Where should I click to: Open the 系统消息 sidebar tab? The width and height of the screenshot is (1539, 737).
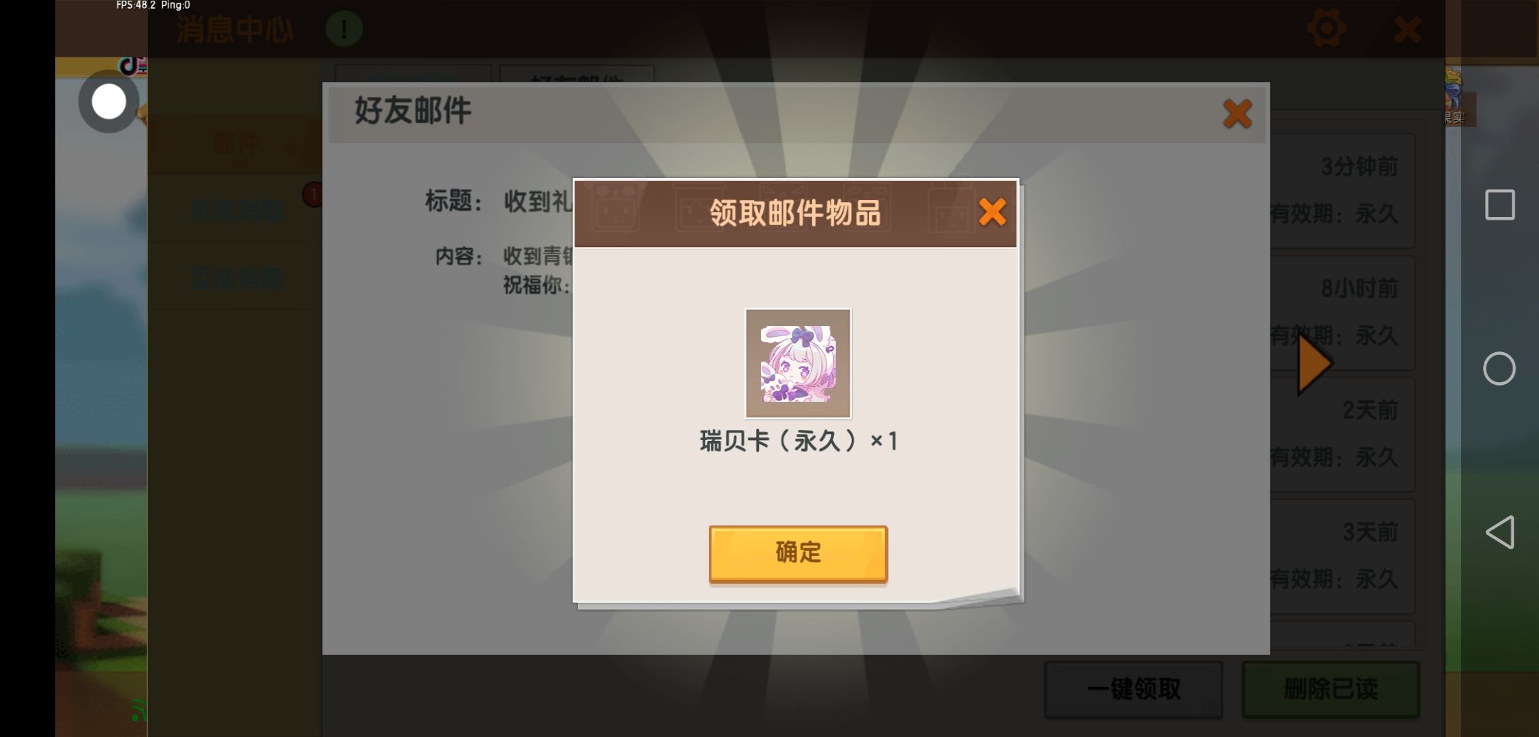pos(235,211)
